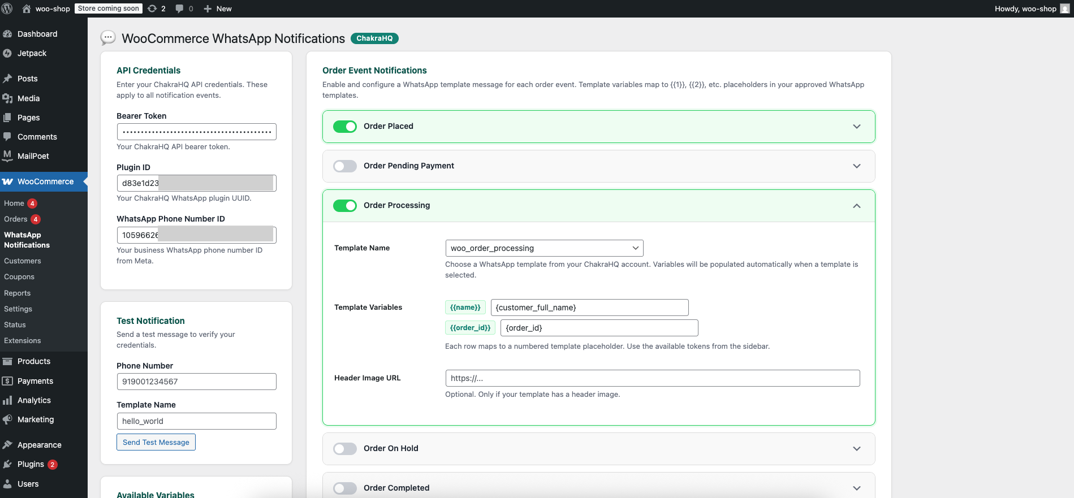Open the MailPoet sidebar icon
The width and height of the screenshot is (1074, 498).
[x=7, y=156]
